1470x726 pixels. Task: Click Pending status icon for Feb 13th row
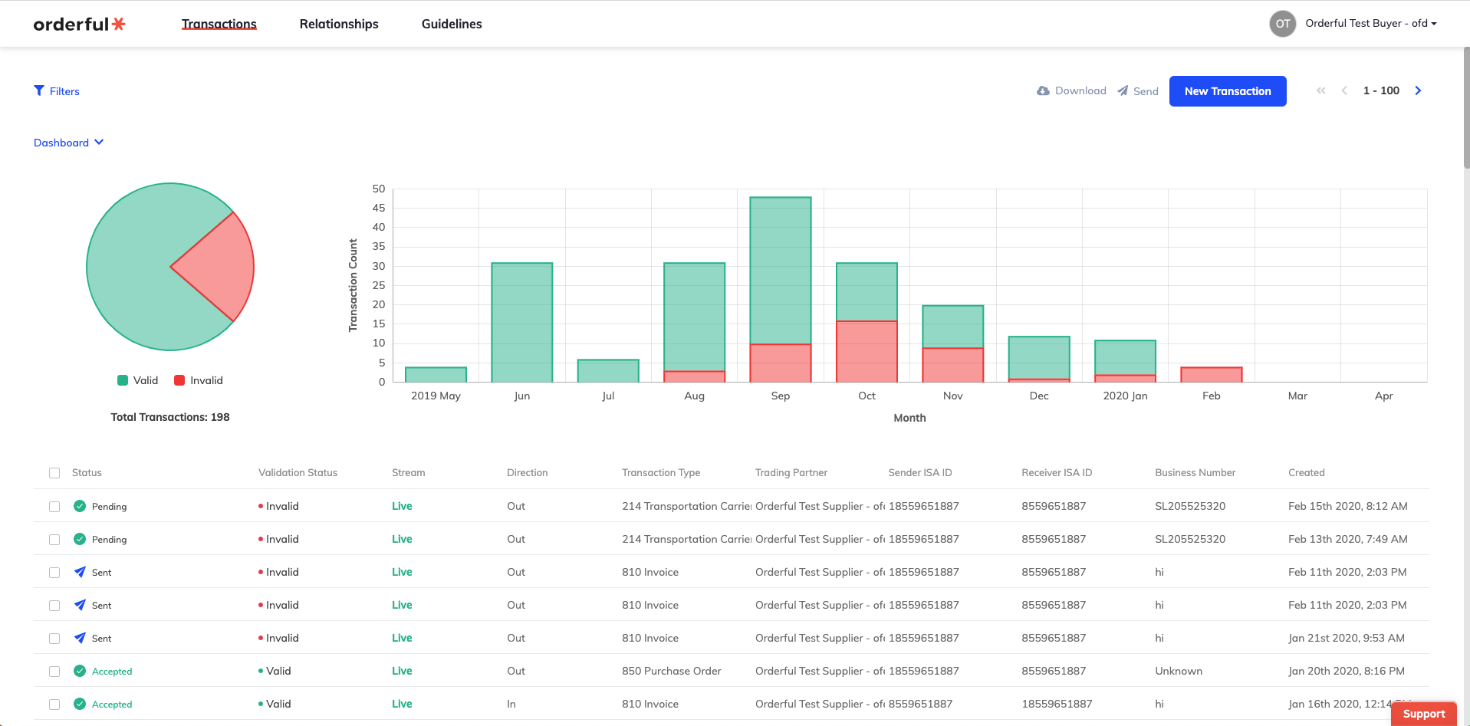[x=80, y=539]
